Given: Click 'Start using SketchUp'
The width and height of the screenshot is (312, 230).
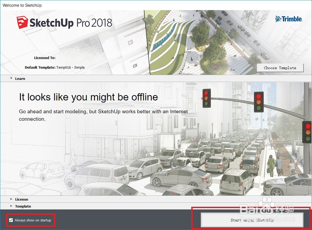Looking at the screenshot, I should 252,219.
